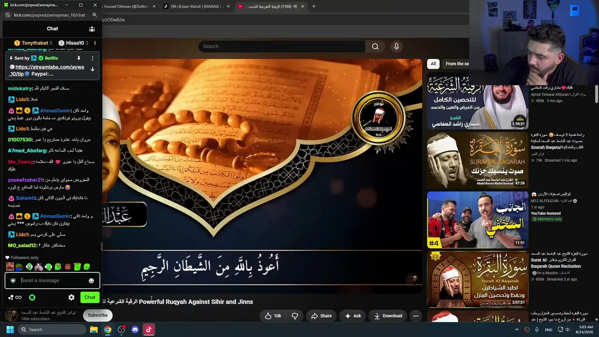
Task: Click Tonythabet in top gifters leaderboard
Action: pyautogui.click(x=35, y=43)
